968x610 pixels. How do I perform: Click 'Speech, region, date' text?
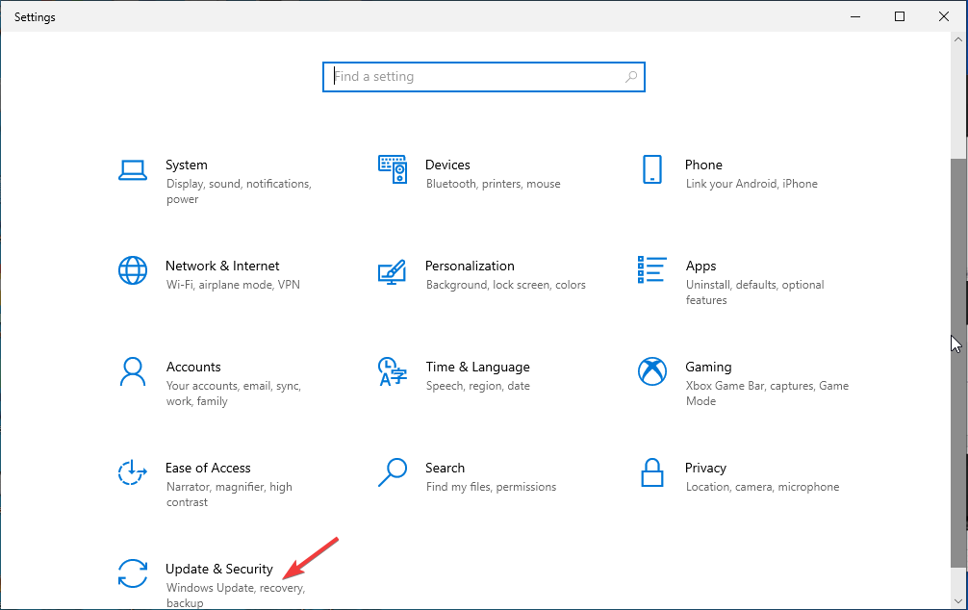pyautogui.click(x=478, y=386)
